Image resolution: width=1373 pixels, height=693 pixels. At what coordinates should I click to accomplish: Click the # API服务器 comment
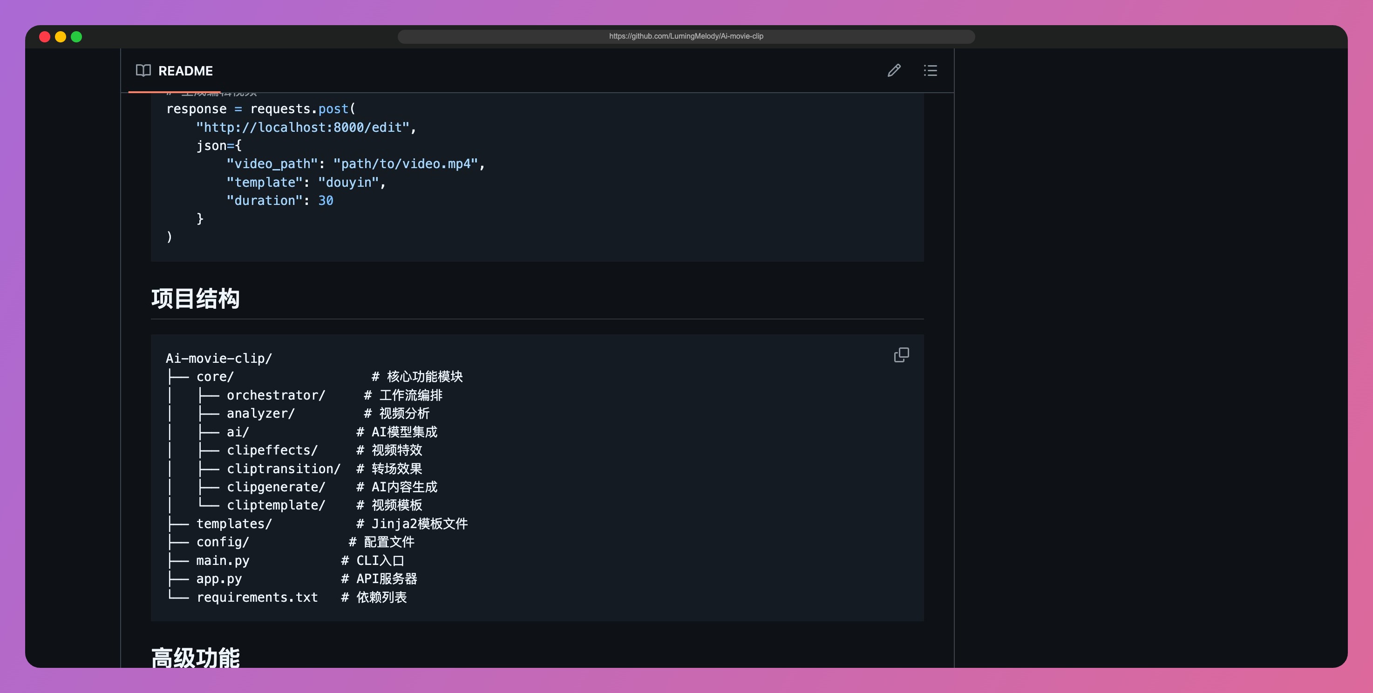(379, 578)
